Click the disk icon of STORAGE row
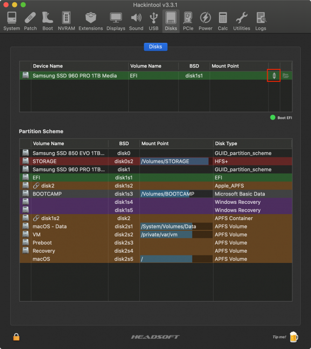311x349 pixels. (x=26, y=161)
